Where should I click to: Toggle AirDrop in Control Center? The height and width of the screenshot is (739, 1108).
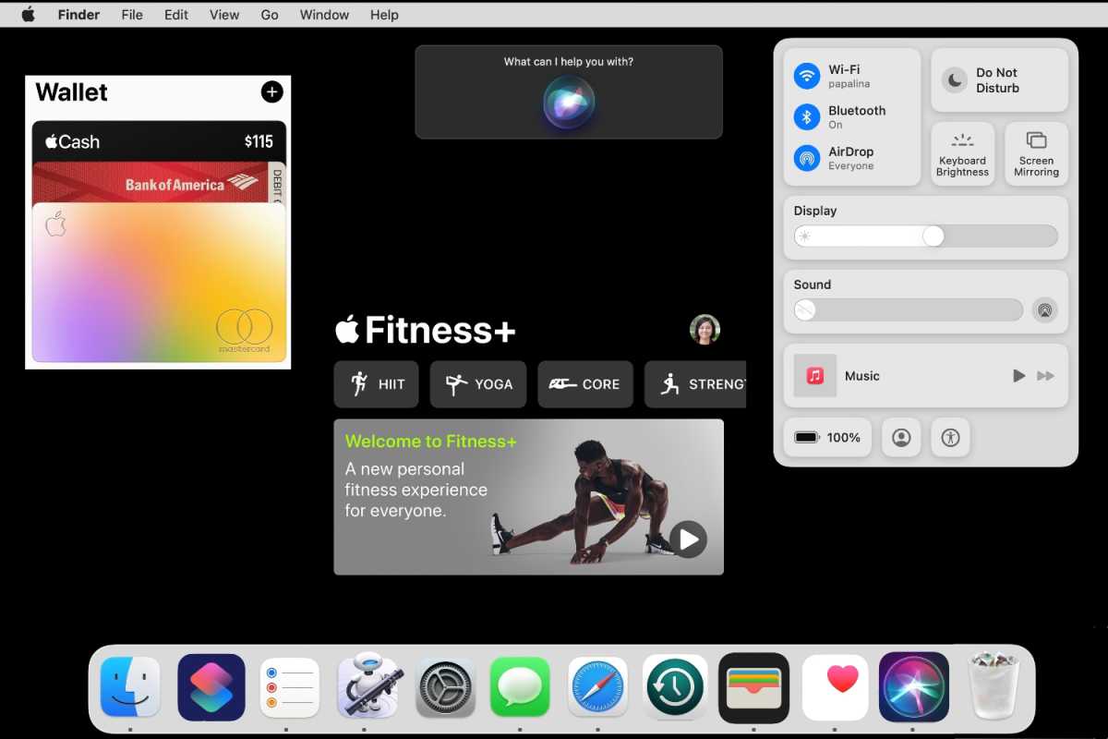(807, 158)
